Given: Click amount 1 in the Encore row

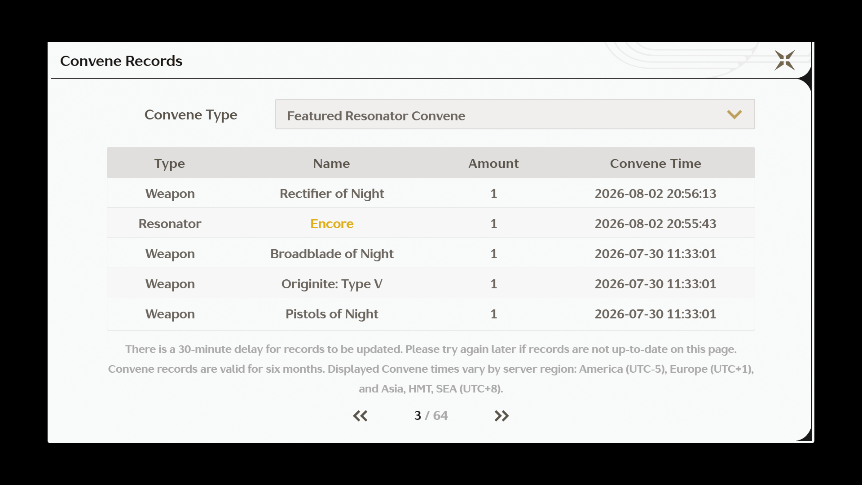Looking at the screenshot, I should pos(493,224).
